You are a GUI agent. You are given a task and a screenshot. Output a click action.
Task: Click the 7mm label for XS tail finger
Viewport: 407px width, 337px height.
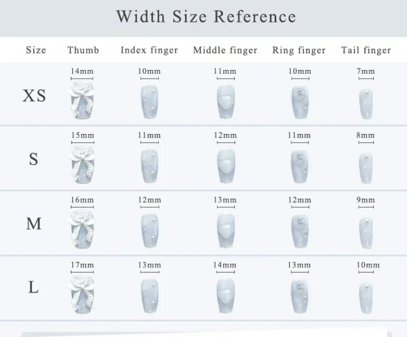pos(366,71)
